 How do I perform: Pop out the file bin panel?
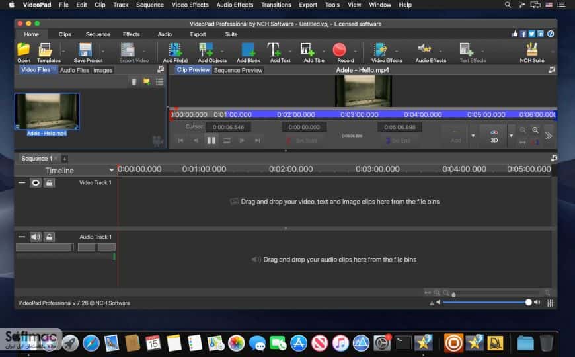[x=160, y=69]
